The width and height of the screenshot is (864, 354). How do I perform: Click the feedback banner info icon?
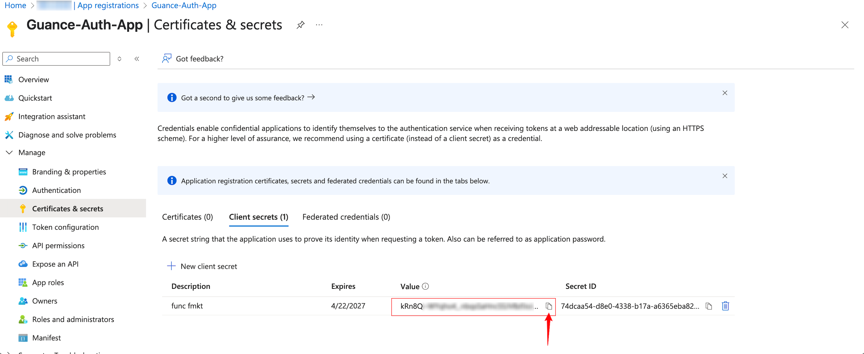[x=172, y=97]
